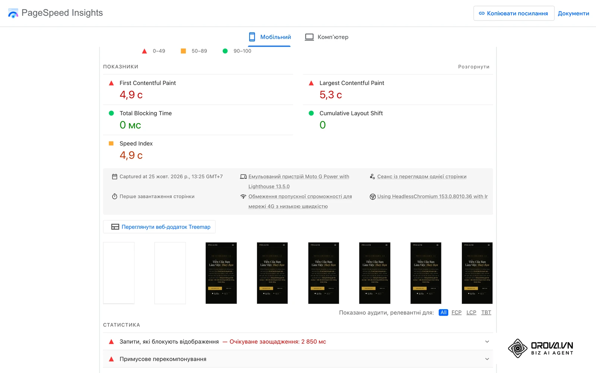596x373 pixels.
Task: Click the Емульований пристрій Moto G Power link
Action: [299, 182]
